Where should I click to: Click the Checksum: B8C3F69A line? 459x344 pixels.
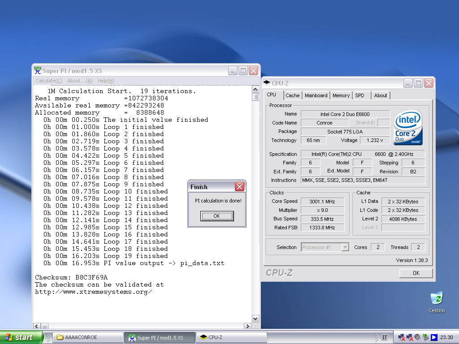point(71,277)
